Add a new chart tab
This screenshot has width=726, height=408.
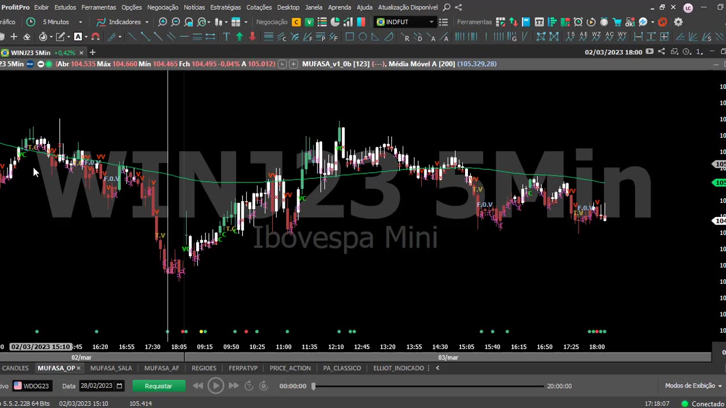pos(92,53)
